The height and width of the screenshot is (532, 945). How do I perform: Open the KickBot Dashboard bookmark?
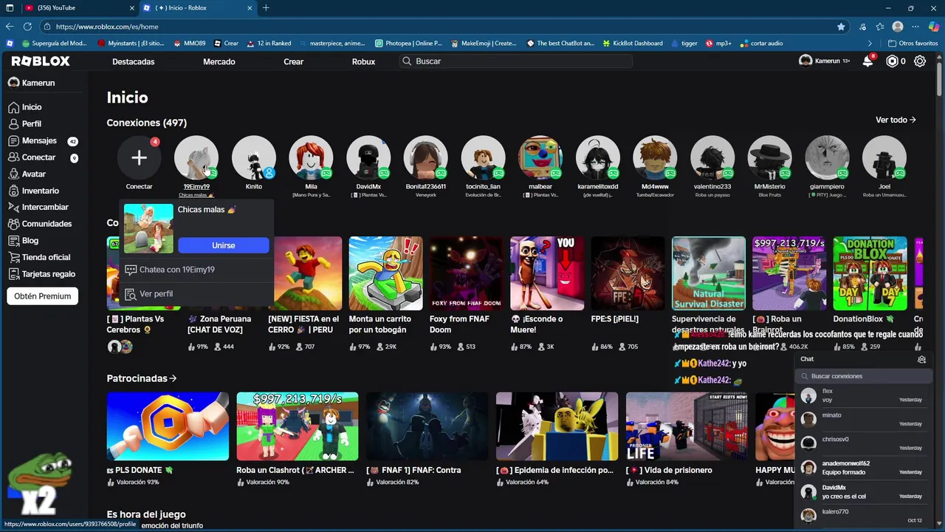(632, 44)
